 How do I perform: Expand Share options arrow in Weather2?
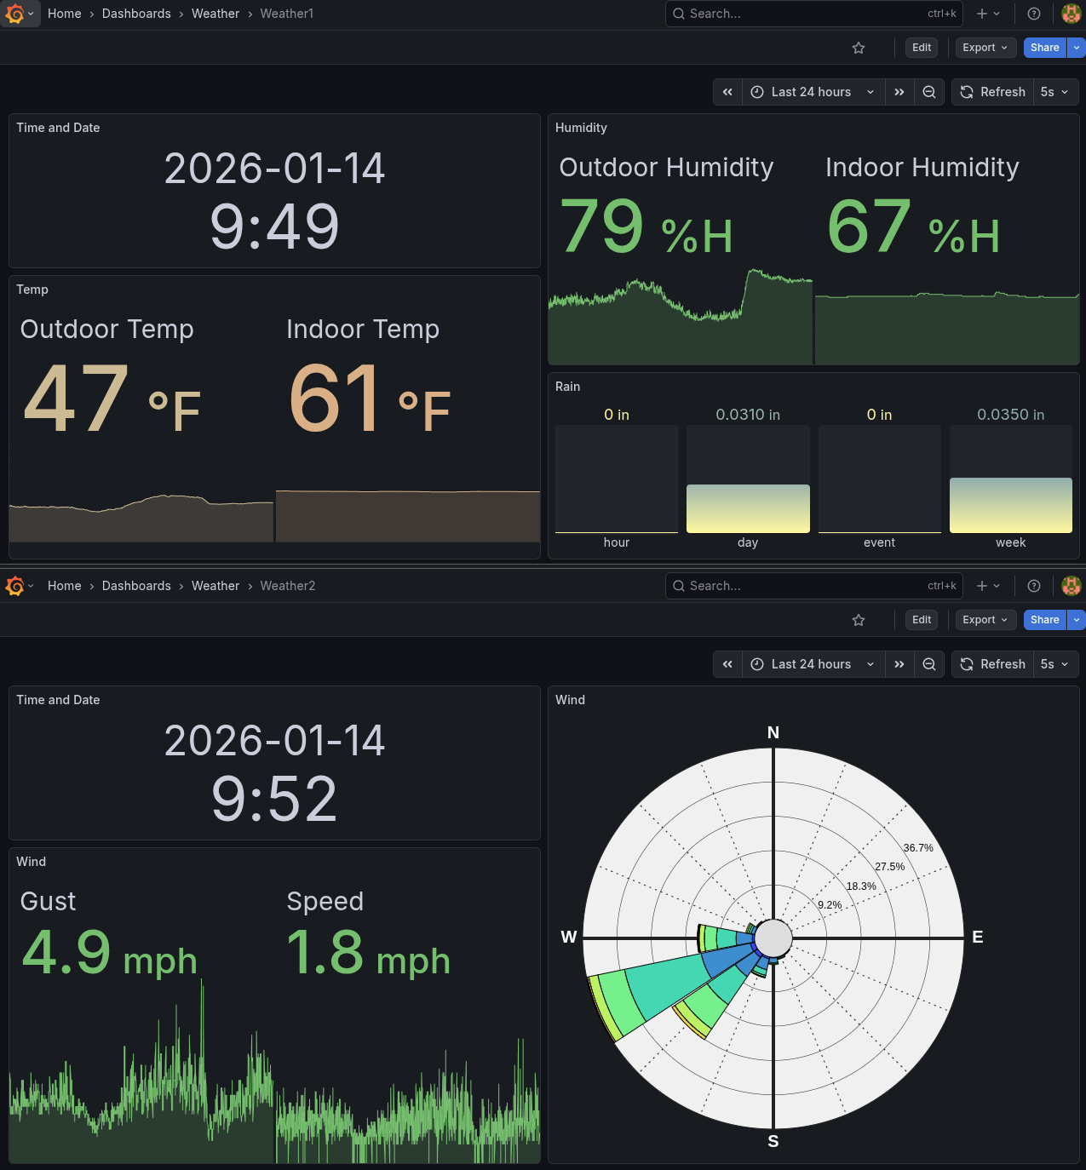tap(1077, 620)
